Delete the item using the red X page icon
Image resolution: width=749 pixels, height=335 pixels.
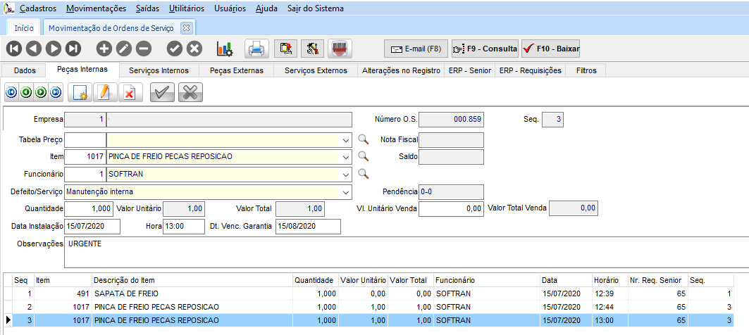click(128, 92)
